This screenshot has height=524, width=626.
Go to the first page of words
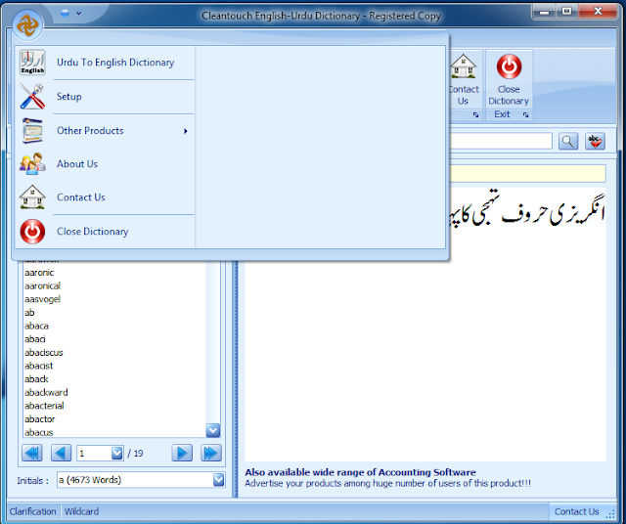point(32,453)
